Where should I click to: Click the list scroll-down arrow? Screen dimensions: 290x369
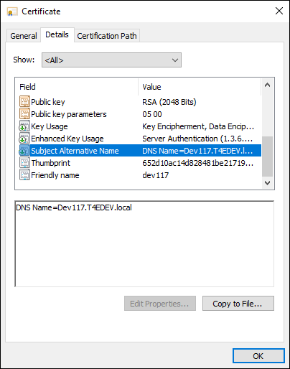click(268, 183)
